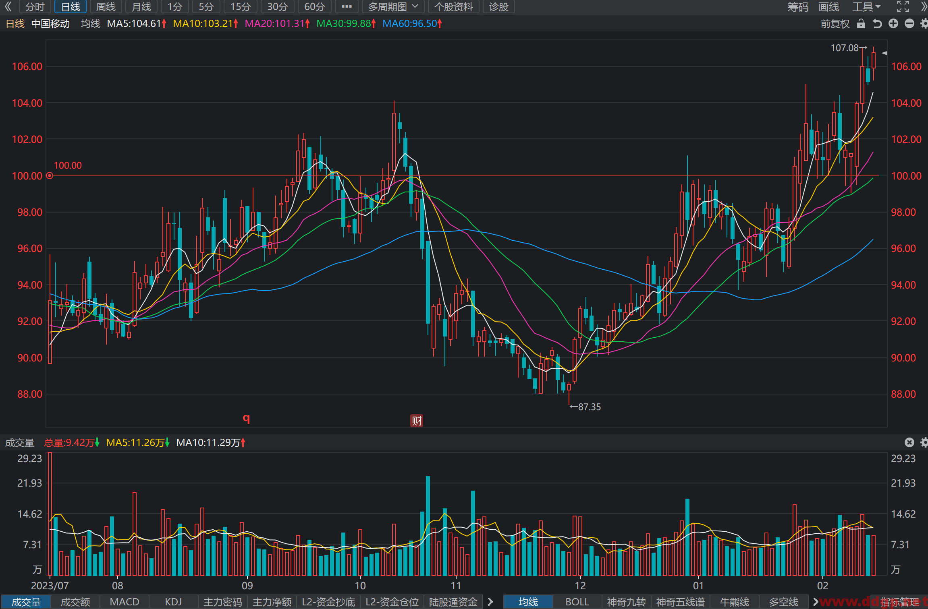Open 诊股 stock diagnosis
Screen dimensions: 928x609
(x=498, y=6)
